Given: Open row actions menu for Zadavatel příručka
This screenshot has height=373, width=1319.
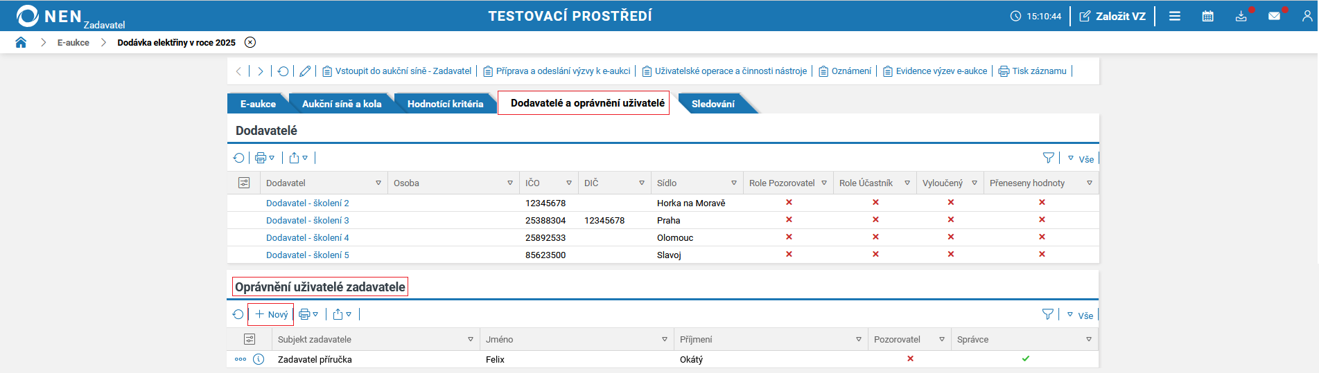Looking at the screenshot, I should 241,359.
